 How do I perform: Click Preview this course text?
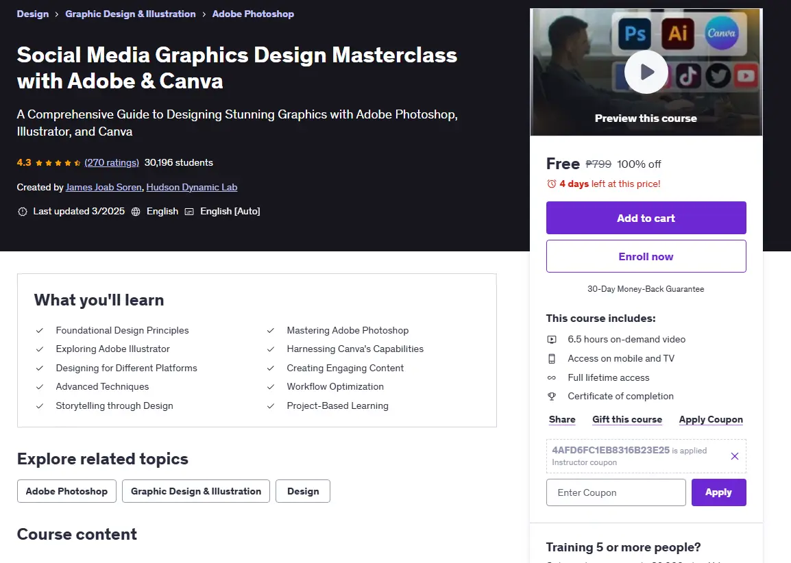(646, 118)
